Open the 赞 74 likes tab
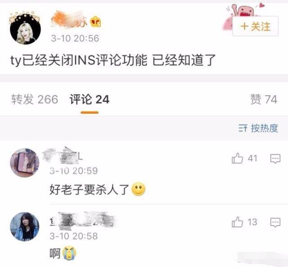This screenshot has width=288, height=267. click(264, 99)
